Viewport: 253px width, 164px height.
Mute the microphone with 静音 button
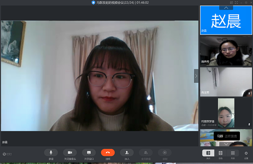coord(51,153)
